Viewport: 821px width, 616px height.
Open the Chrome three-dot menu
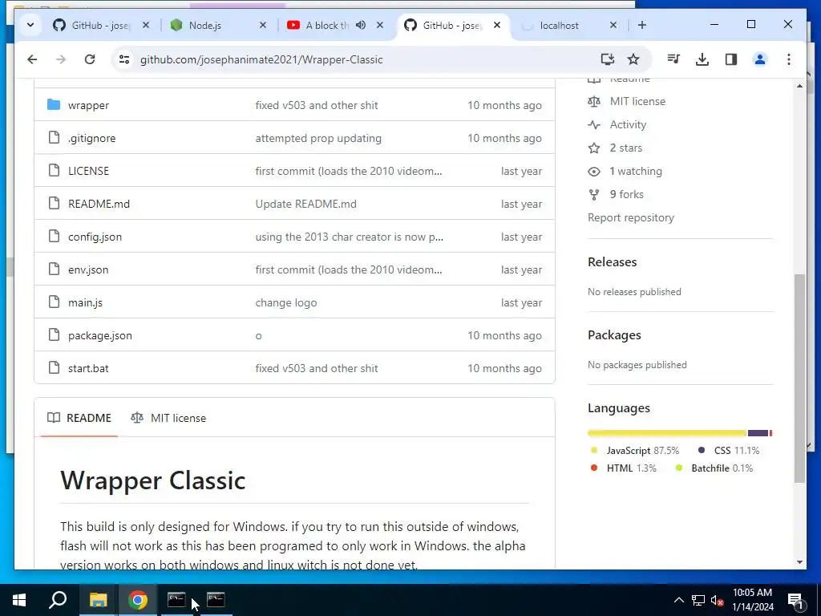click(789, 59)
